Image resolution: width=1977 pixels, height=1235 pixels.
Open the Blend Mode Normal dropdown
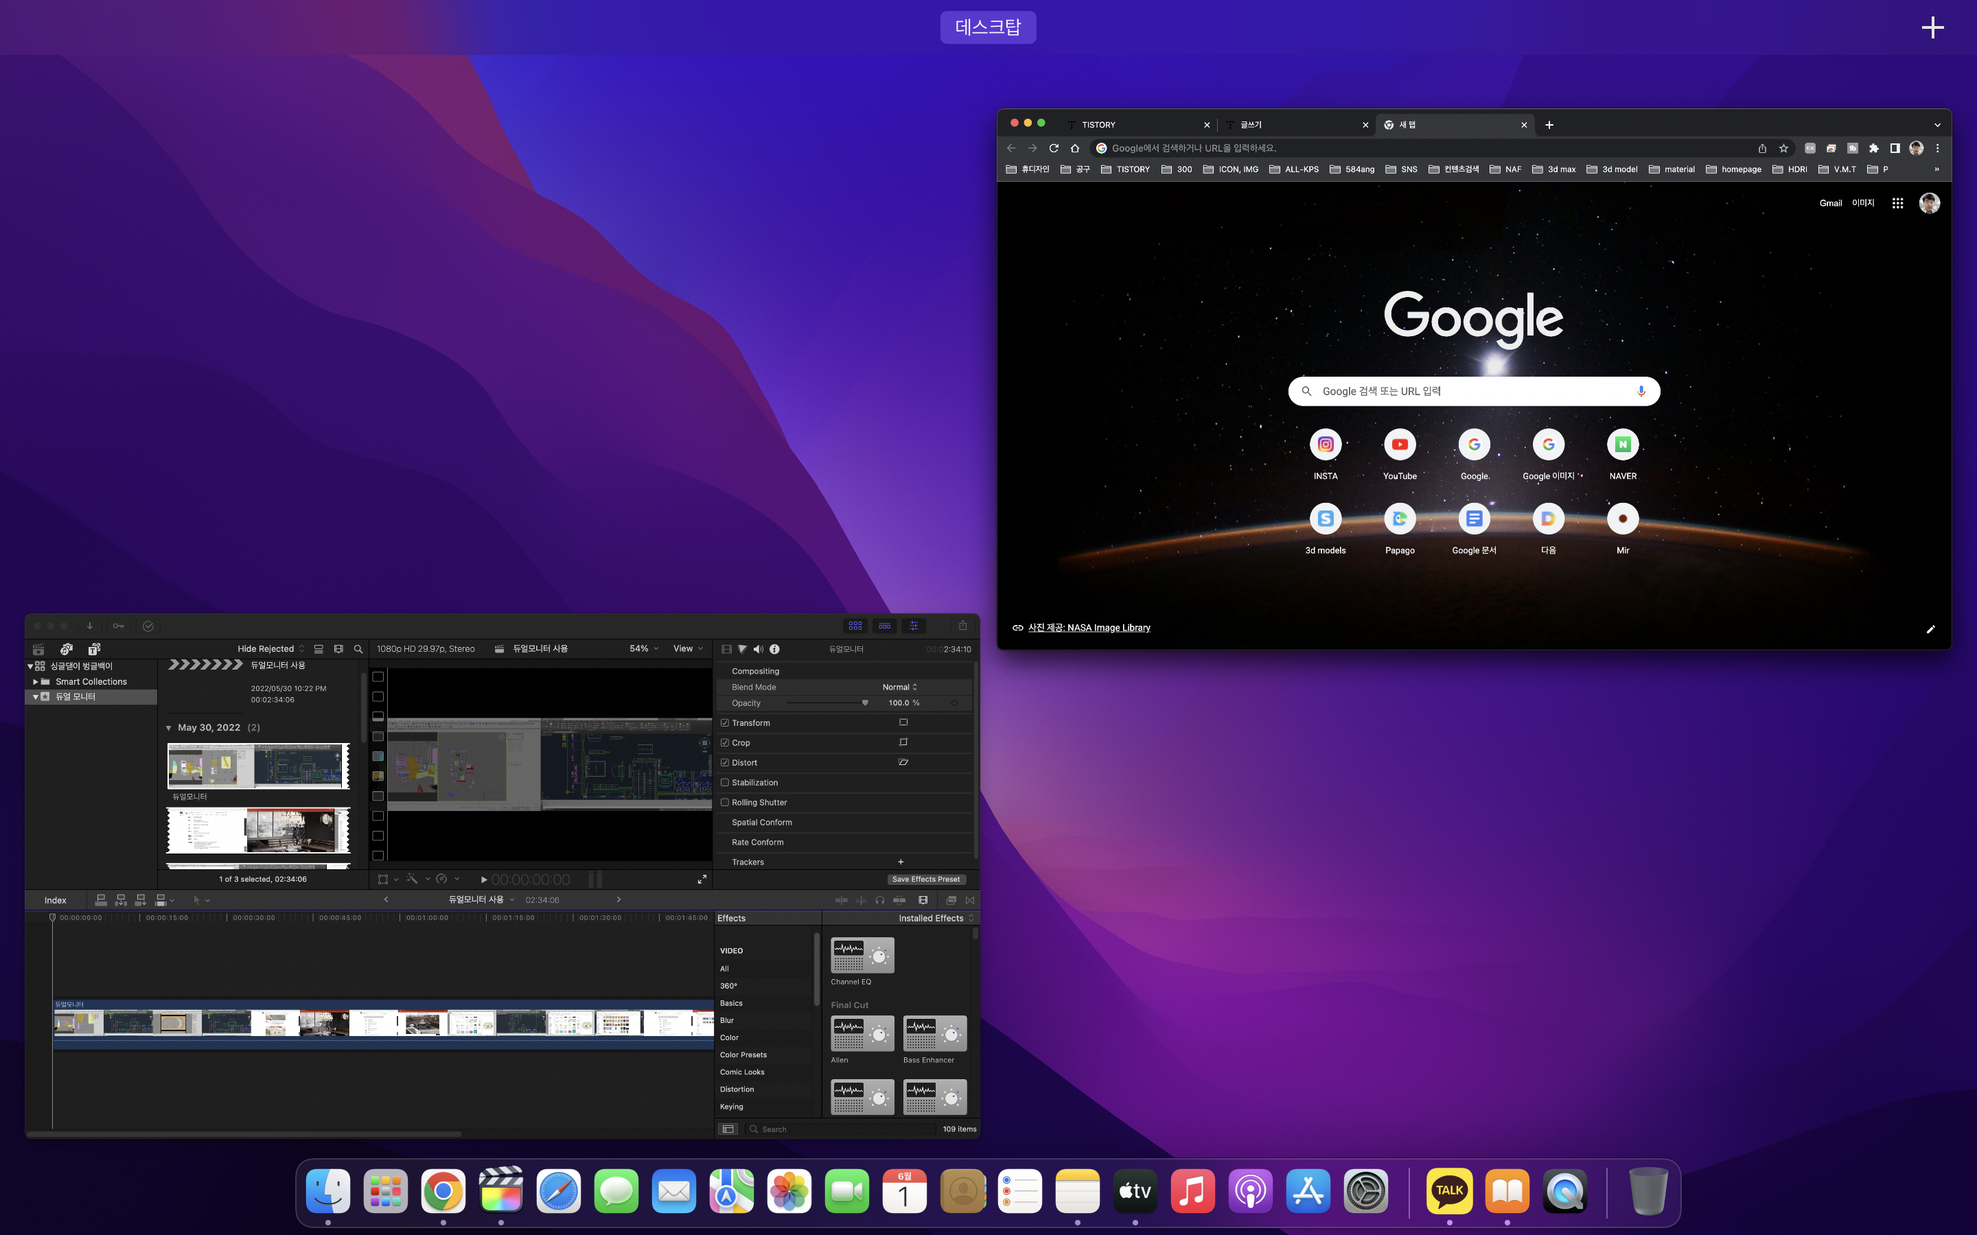899,687
